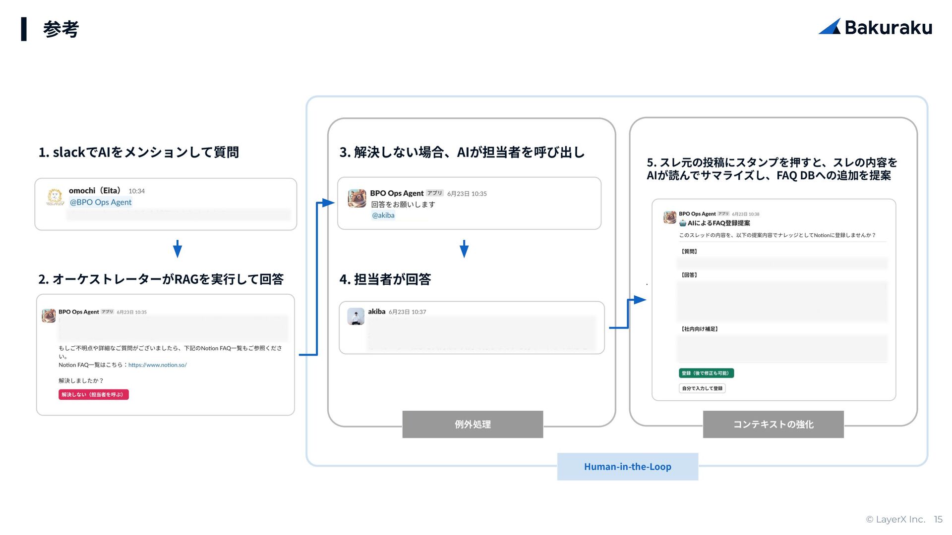Select the コンテキストの強化 label tab
952x535 pixels.
click(x=773, y=424)
